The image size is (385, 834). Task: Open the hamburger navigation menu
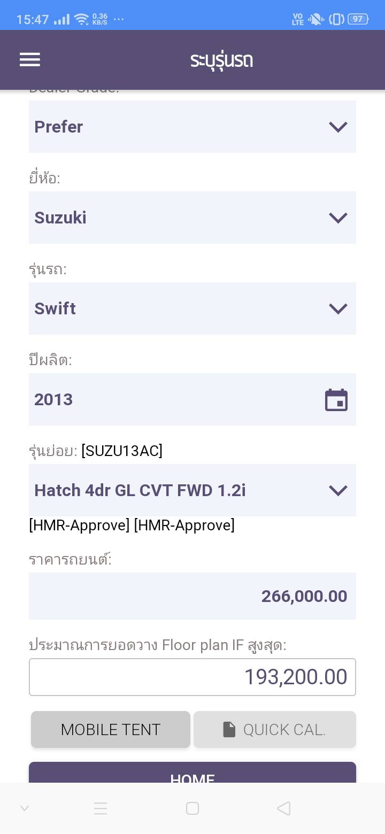click(x=30, y=60)
